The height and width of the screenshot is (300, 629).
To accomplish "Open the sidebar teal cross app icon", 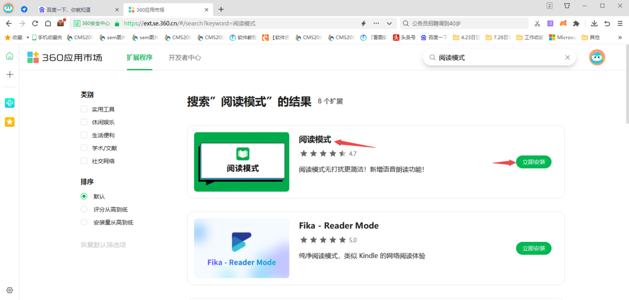I will tap(9, 103).
